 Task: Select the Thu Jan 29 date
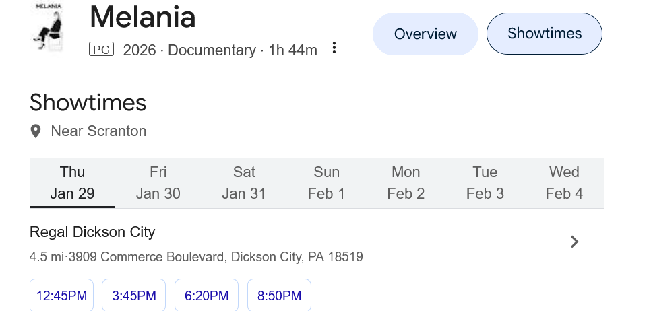click(72, 182)
